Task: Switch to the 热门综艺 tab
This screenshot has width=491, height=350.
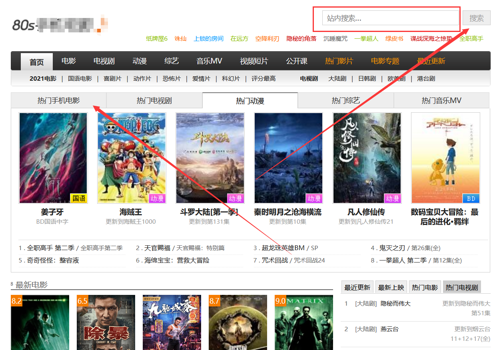Action: click(x=346, y=100)
